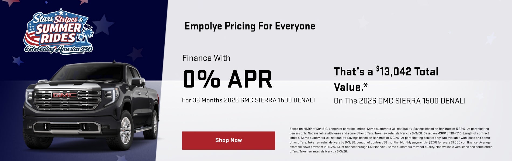The height and width of the screenshot is (161, 512).
Task: Select the Empolye Pricing For Everyone headline
Action: 250,26
